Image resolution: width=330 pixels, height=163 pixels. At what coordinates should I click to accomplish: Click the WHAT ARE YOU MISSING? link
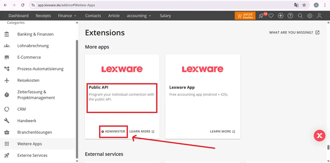coord(294,32)
